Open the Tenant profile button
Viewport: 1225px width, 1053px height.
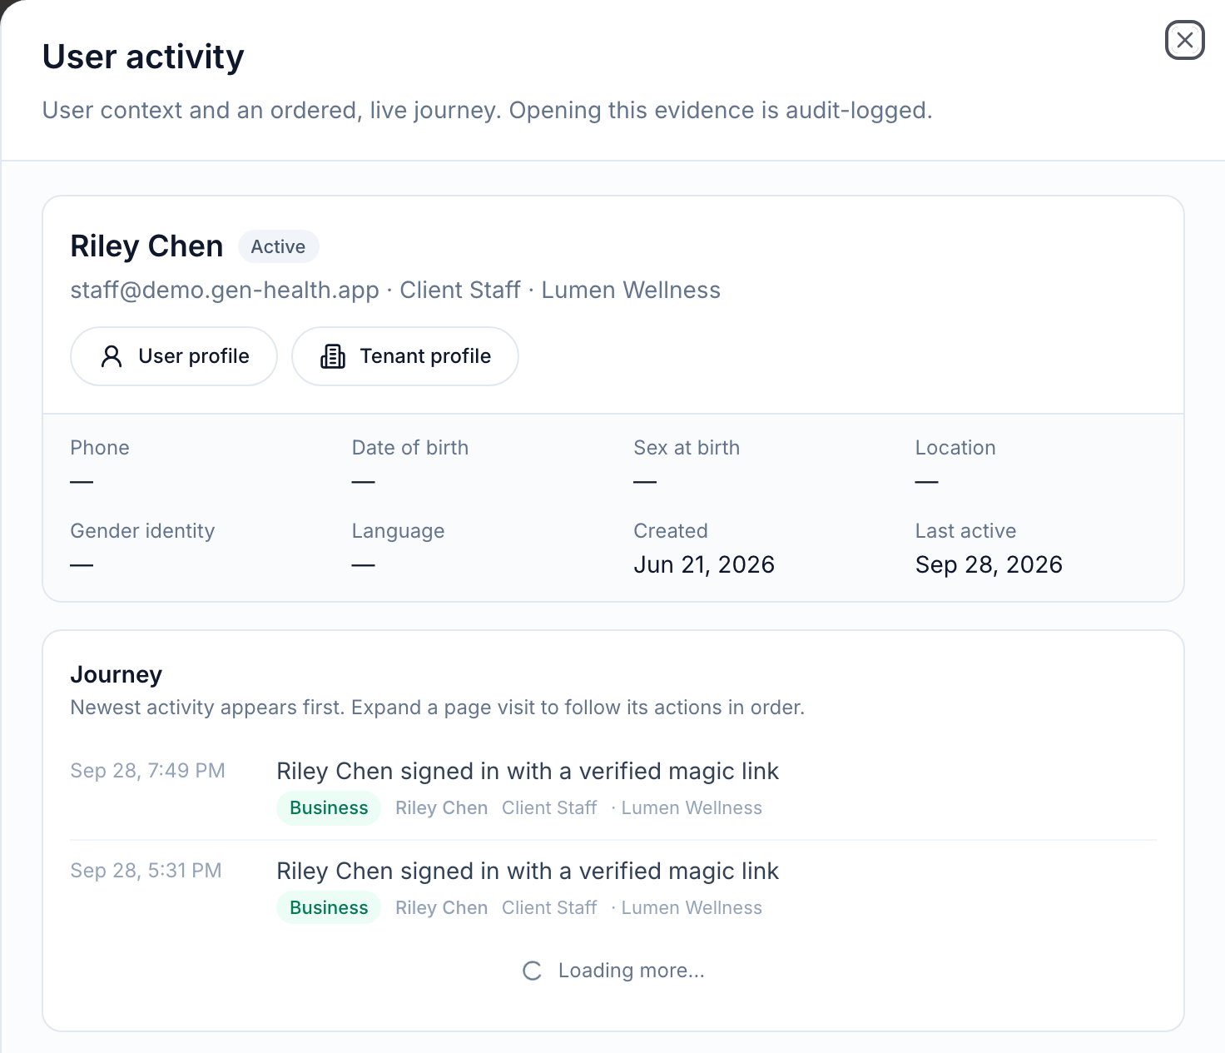click(x=405, y=356)
